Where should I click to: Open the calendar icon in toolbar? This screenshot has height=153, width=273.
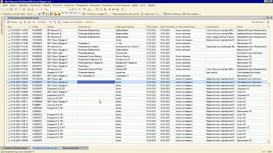(x=101, y=9)
